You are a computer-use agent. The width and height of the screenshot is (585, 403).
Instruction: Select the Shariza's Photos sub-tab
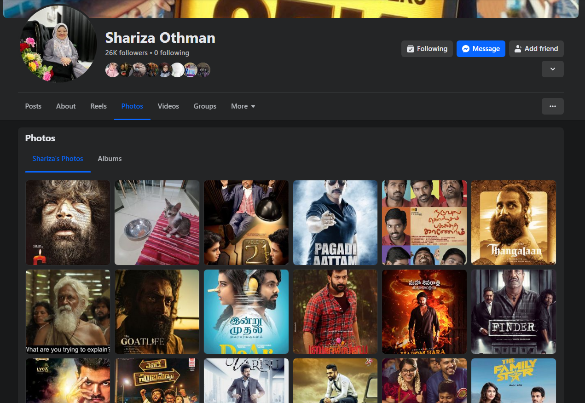(x=58, y=159)
